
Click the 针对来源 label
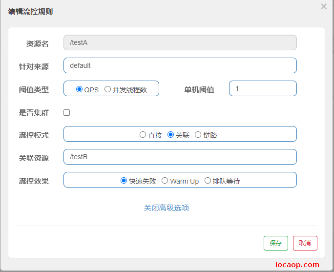[34, 67]
